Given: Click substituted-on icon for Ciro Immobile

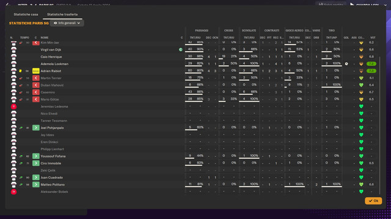Looking at the screenshot, I should tap(36, 163).
